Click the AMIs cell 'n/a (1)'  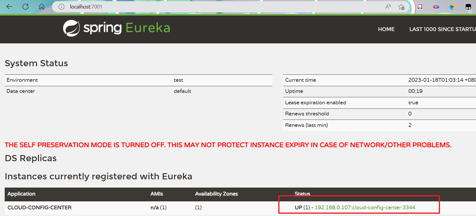(158, 208)
